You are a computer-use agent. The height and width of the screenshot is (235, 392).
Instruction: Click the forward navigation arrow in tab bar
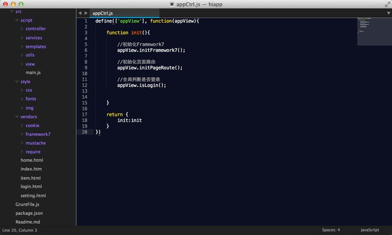pyautogui.click(x=86, y=13)
